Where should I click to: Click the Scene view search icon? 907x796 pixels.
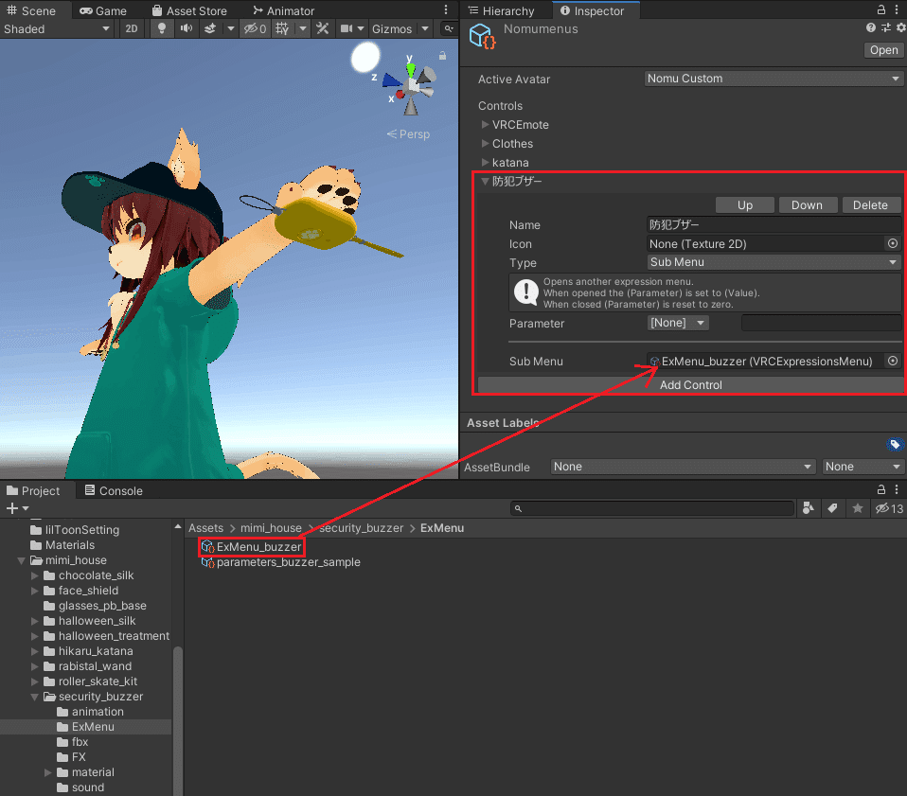click(449, 29)
